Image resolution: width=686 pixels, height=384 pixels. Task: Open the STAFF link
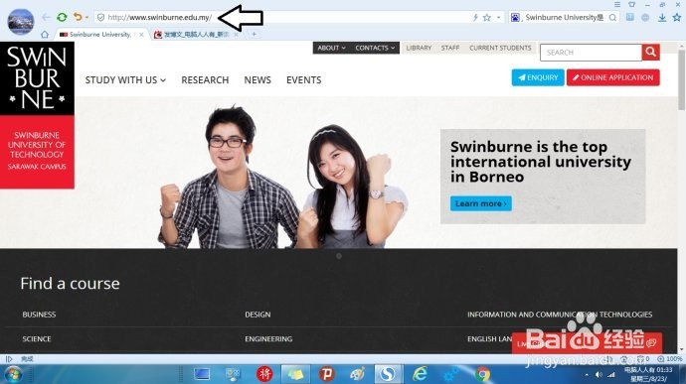tap(450, 48)
